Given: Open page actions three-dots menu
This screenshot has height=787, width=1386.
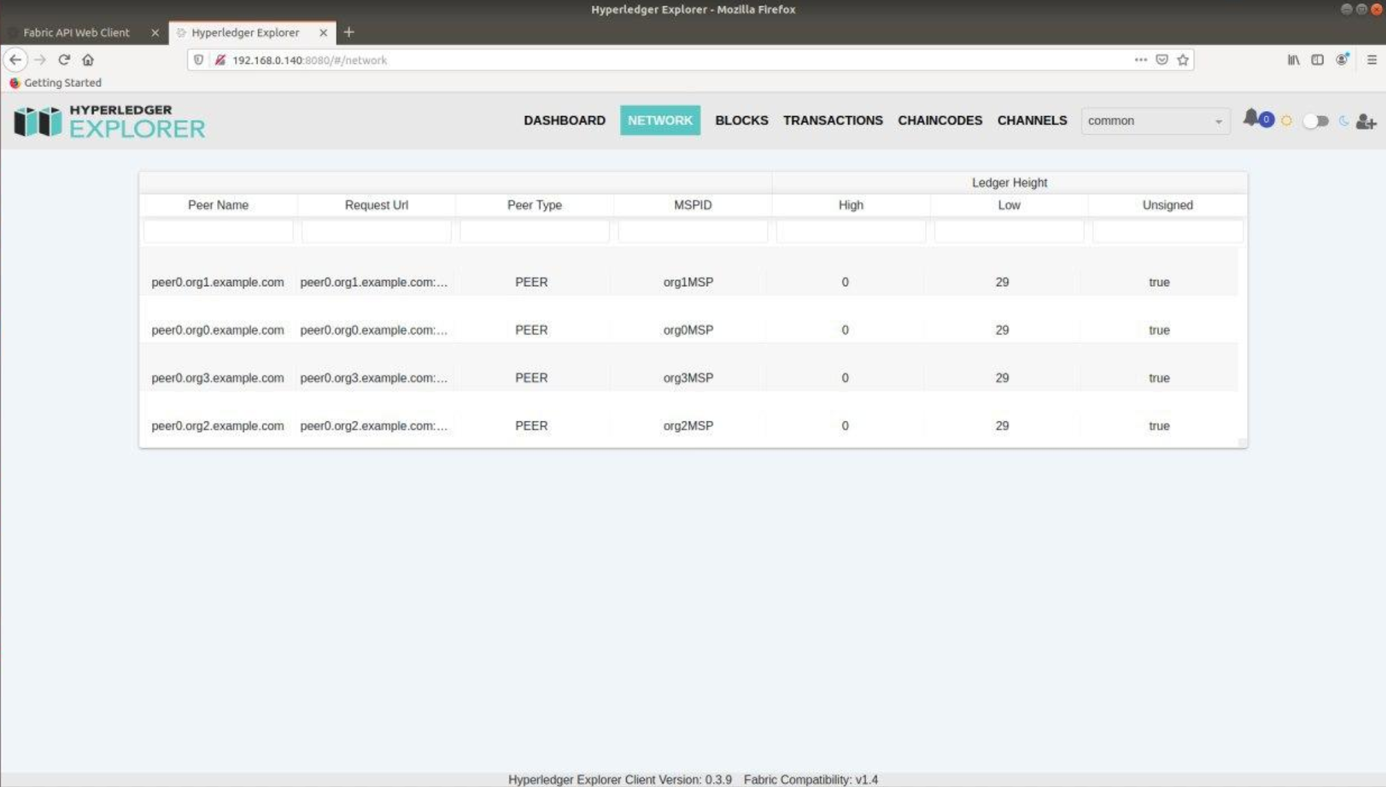Looking at the screenshot, I should 1140,60.
